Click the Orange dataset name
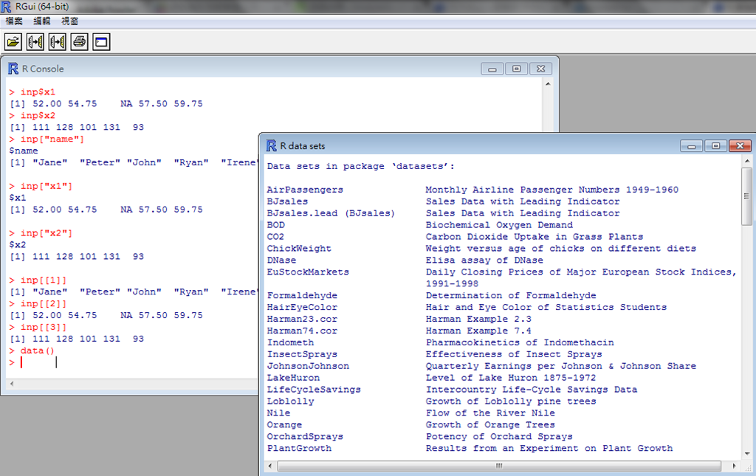 284,425
